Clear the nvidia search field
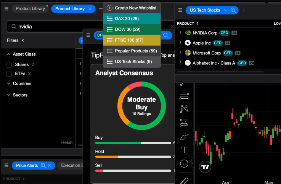Screen dimensions: 281x184 tap(172, 27)
